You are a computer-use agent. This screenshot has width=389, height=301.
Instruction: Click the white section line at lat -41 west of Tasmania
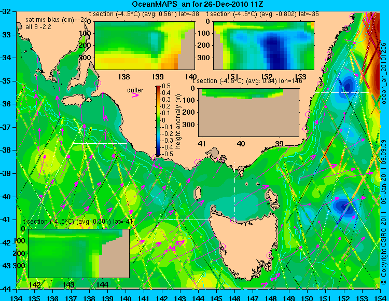pos(185,220)
